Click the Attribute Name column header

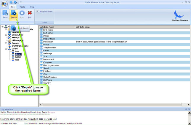pyautogui.click(x=57, y=27)
